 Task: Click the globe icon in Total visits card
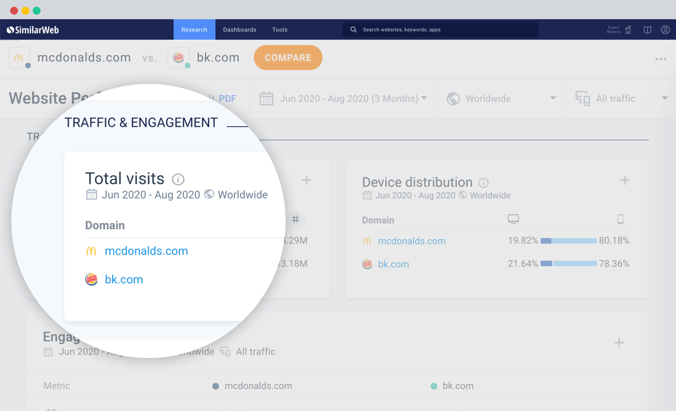point(209,195)
